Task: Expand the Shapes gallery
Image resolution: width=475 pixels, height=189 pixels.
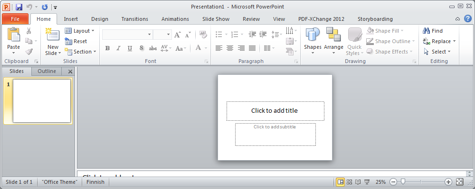Action: click(313, 41)
